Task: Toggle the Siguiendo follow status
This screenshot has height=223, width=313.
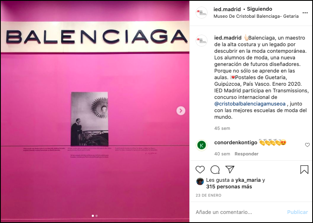Action: point(260,9)
